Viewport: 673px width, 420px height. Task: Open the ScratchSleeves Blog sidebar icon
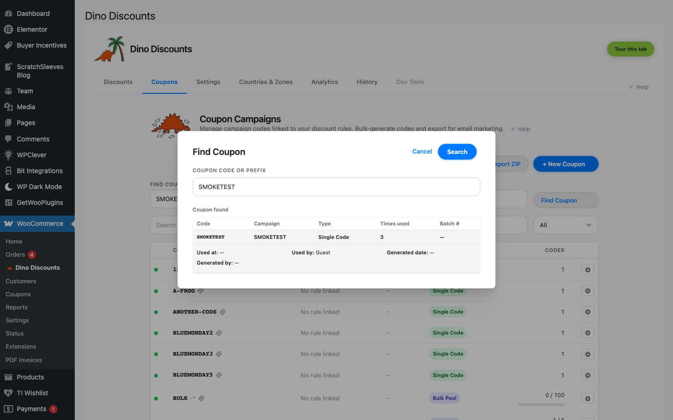[8, 67]
